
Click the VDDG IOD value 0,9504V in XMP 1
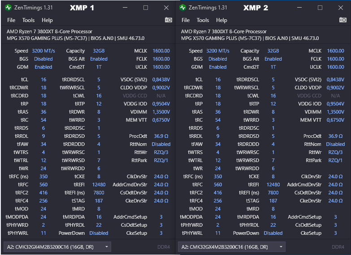(x=161, y=104)
